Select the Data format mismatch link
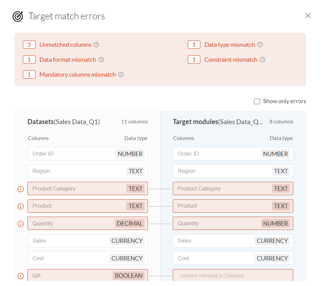The width and height of the screenshot is (327, 286). click(68, 60)
